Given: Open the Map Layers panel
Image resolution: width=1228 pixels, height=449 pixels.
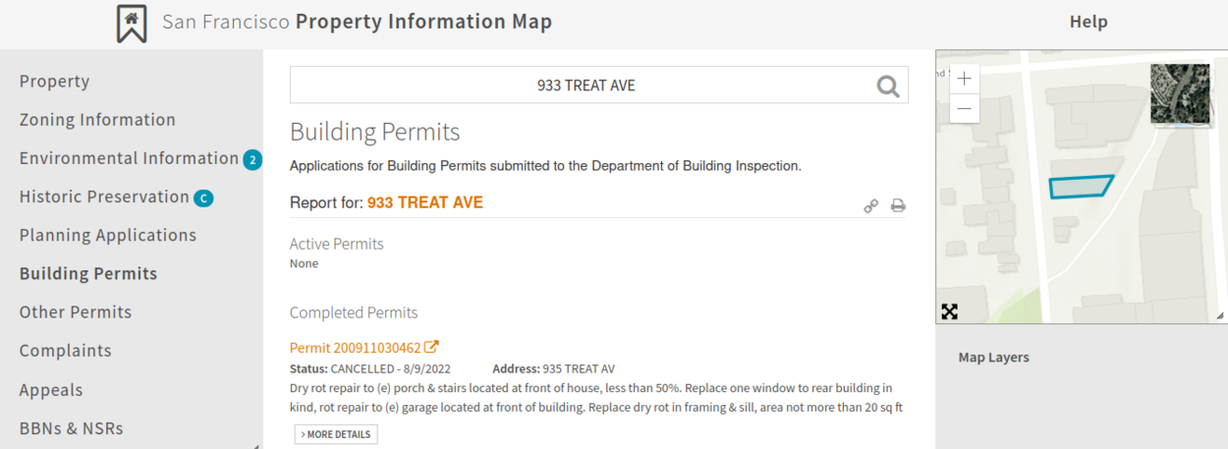Looking at the screenshot, I should click(x=994, y=358).
